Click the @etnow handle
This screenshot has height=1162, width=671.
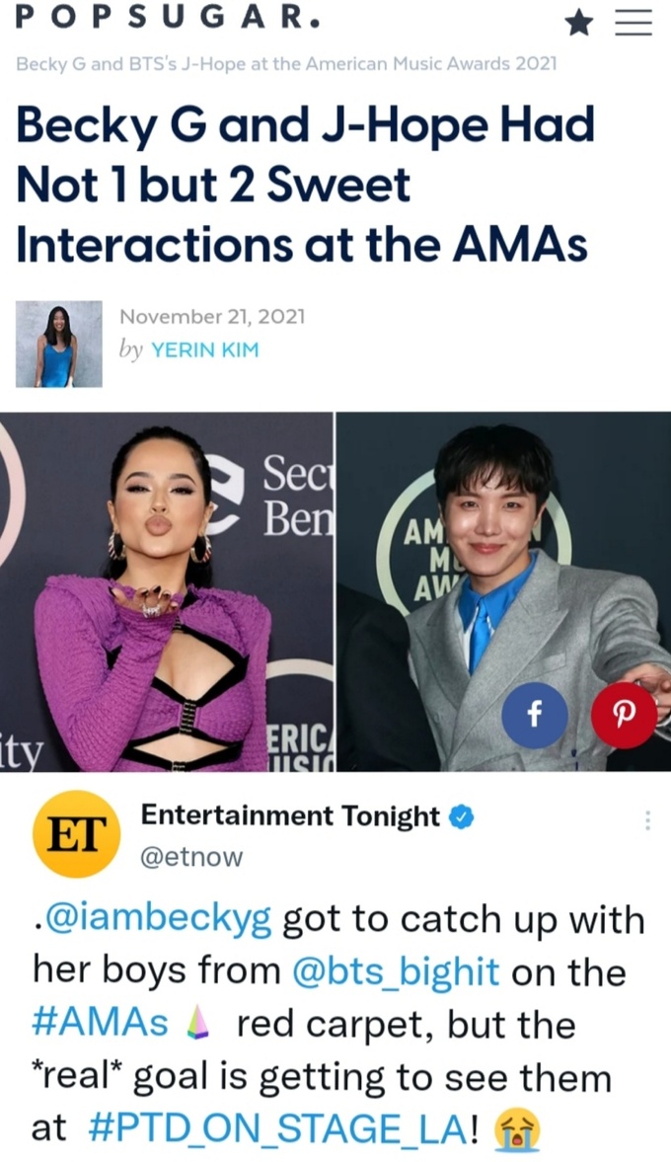click(x=191, y=857)
